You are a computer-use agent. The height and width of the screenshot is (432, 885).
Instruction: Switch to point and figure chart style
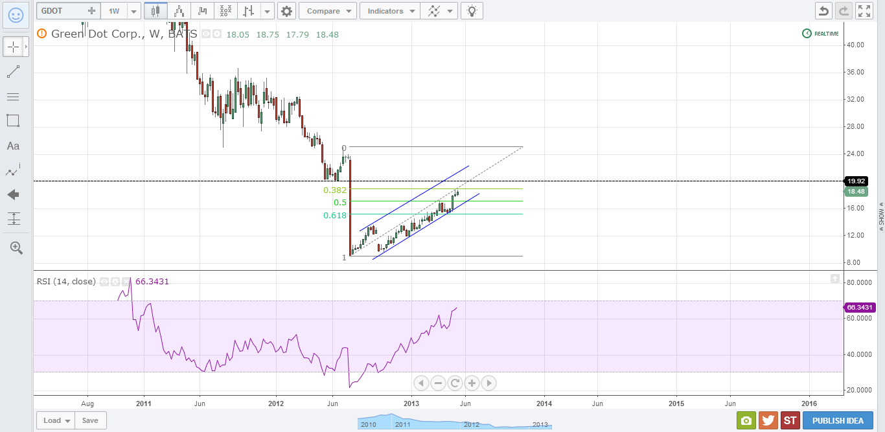click(x=226, y=11)
